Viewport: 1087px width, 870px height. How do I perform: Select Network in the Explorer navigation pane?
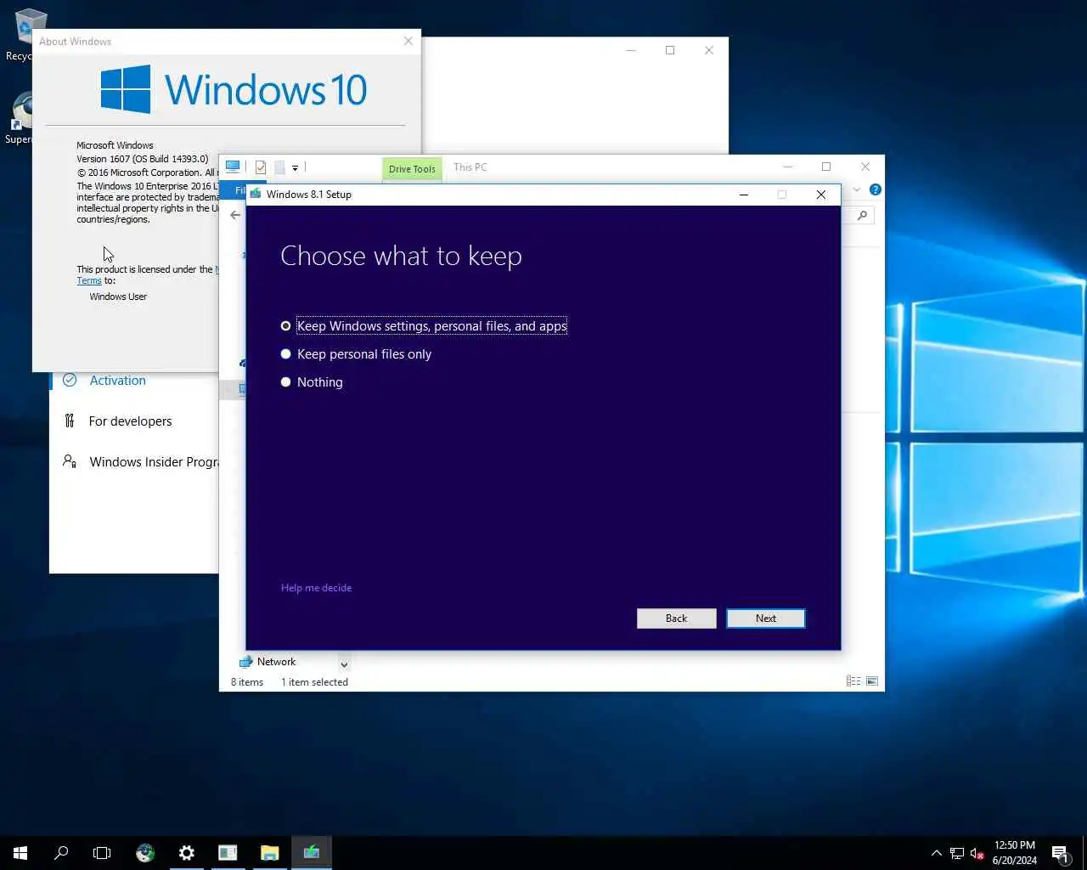tap(268, 662)
